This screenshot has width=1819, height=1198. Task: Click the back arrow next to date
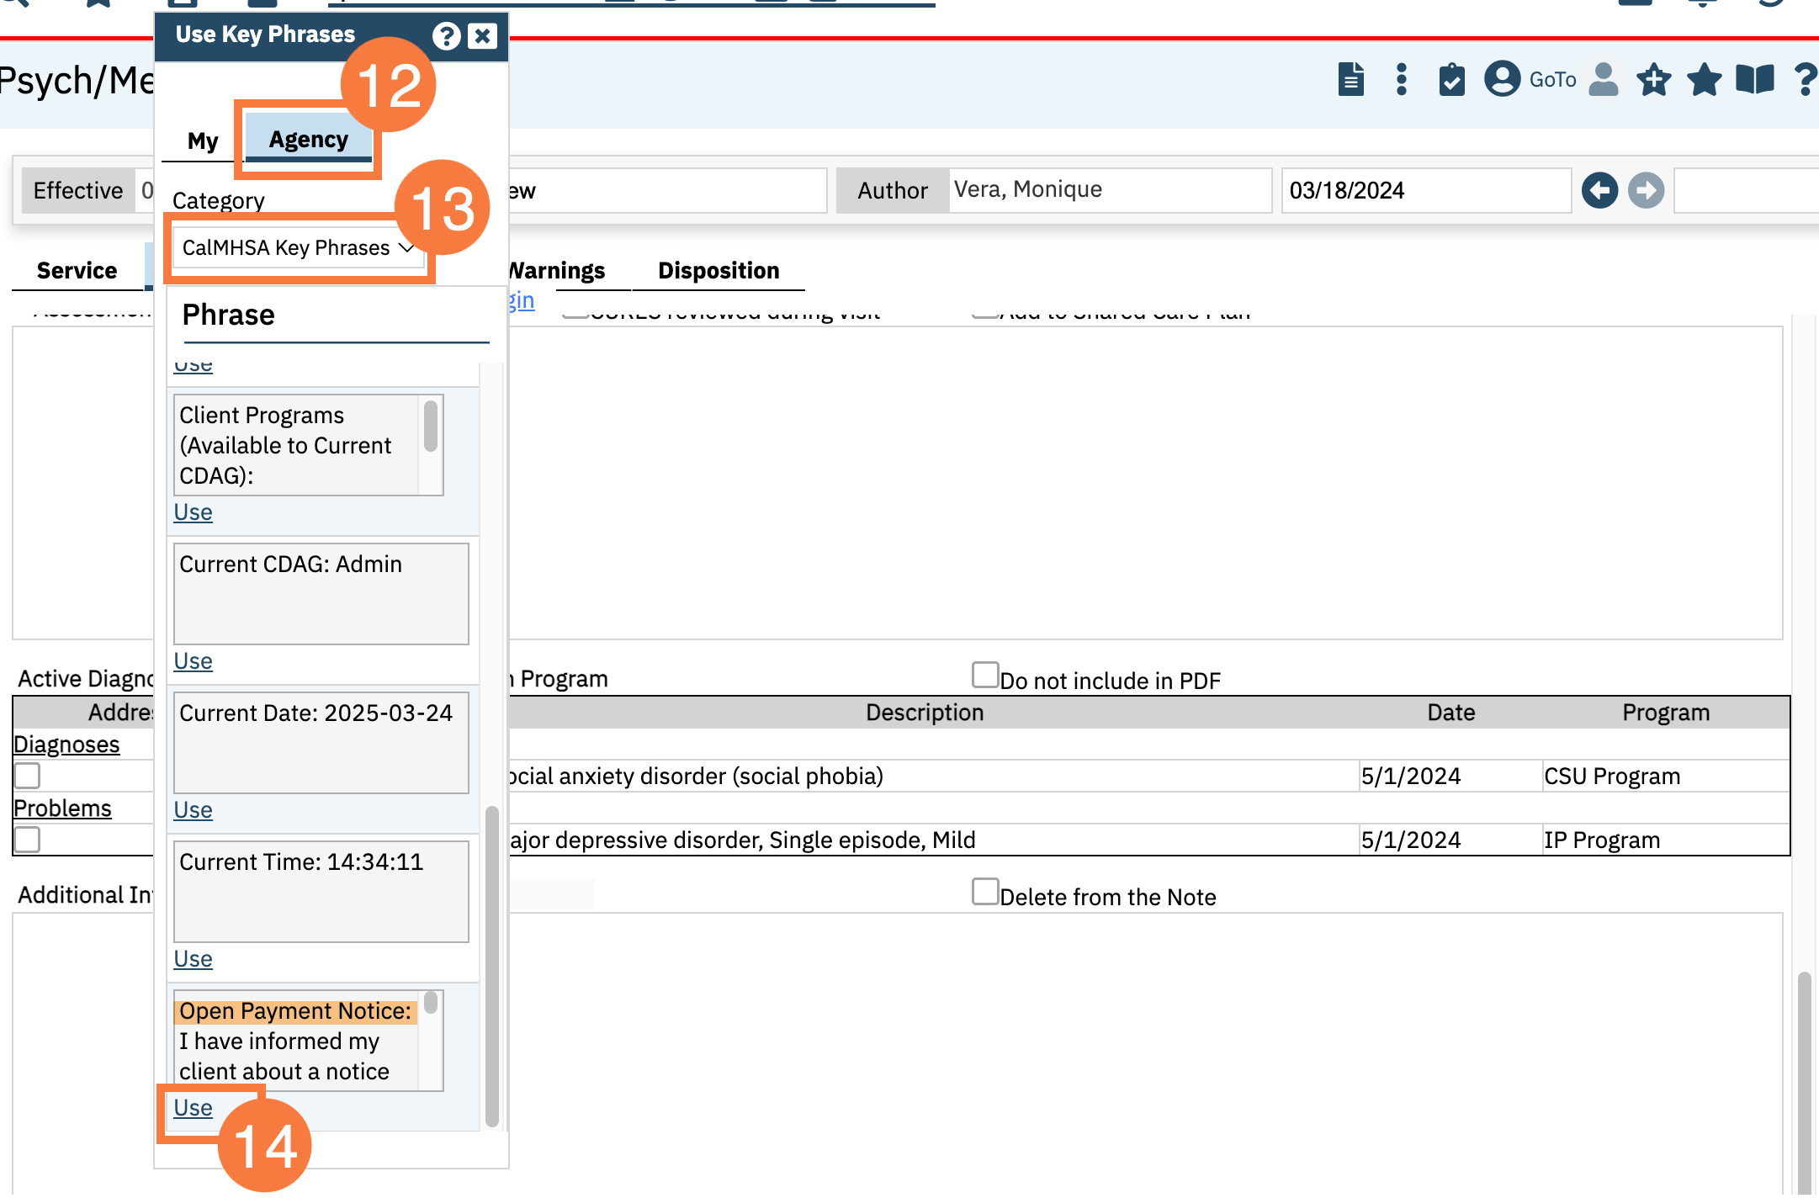pos(1599,190)
